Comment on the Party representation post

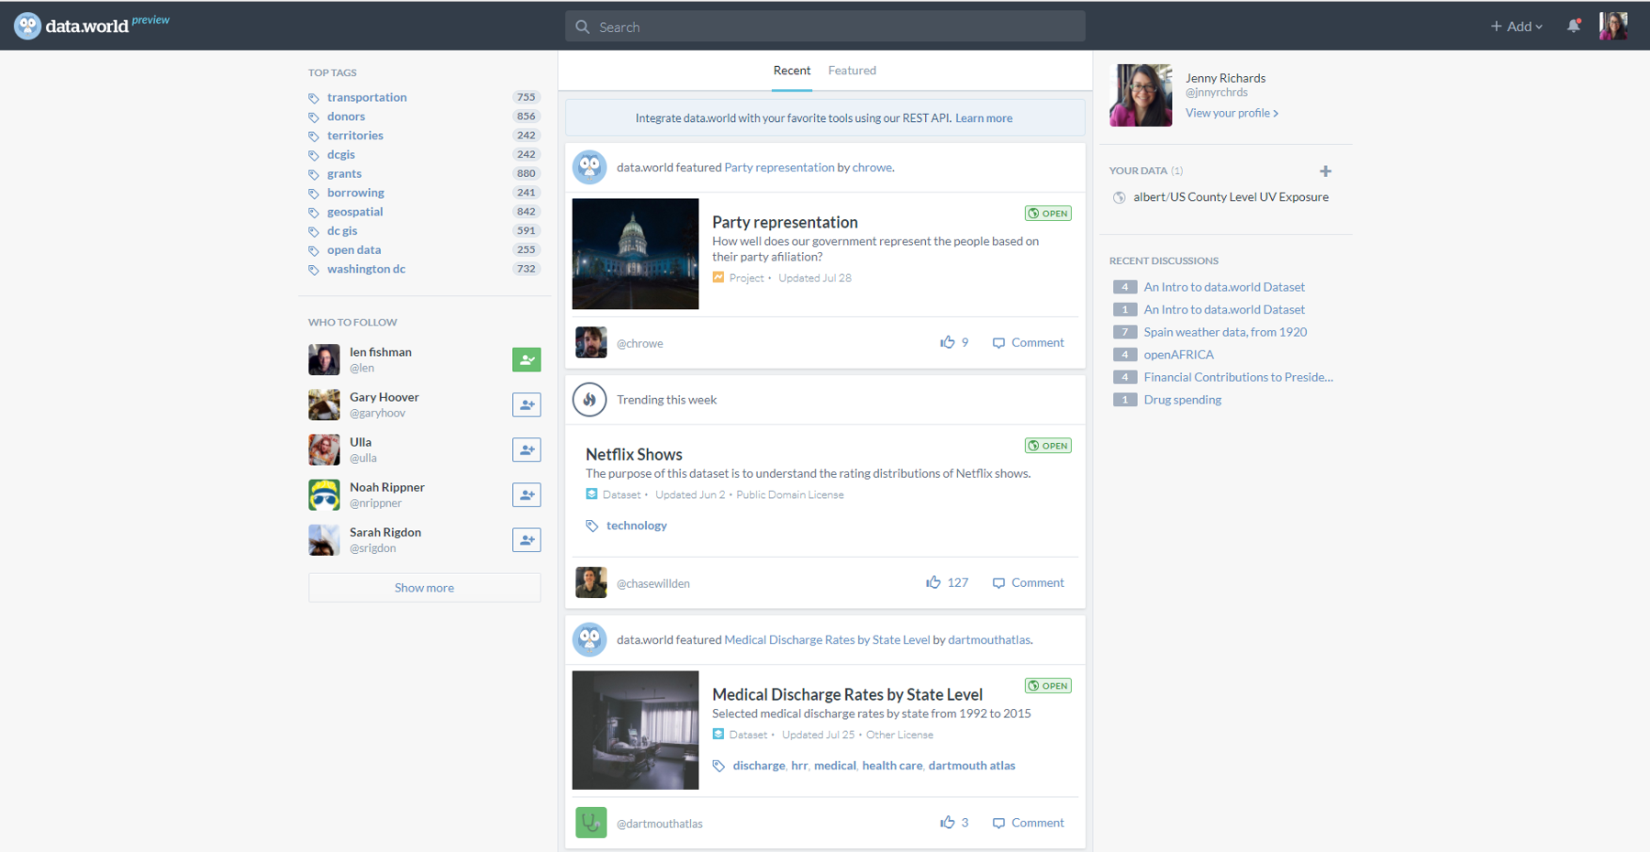(x=1028, y=342)
